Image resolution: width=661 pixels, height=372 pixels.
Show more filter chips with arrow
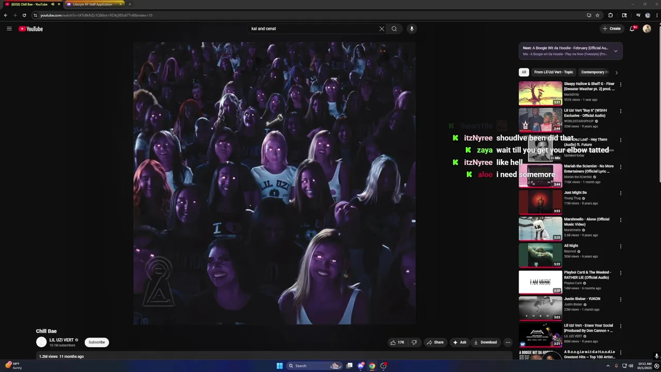click(616, 72)
